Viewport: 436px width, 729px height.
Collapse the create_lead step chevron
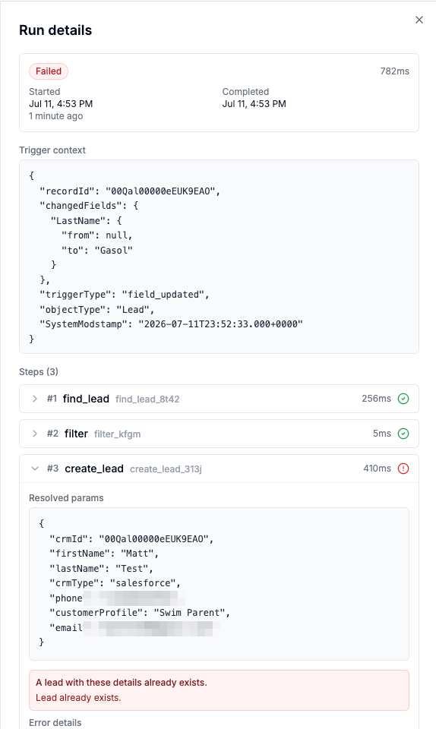click(35, 469)
